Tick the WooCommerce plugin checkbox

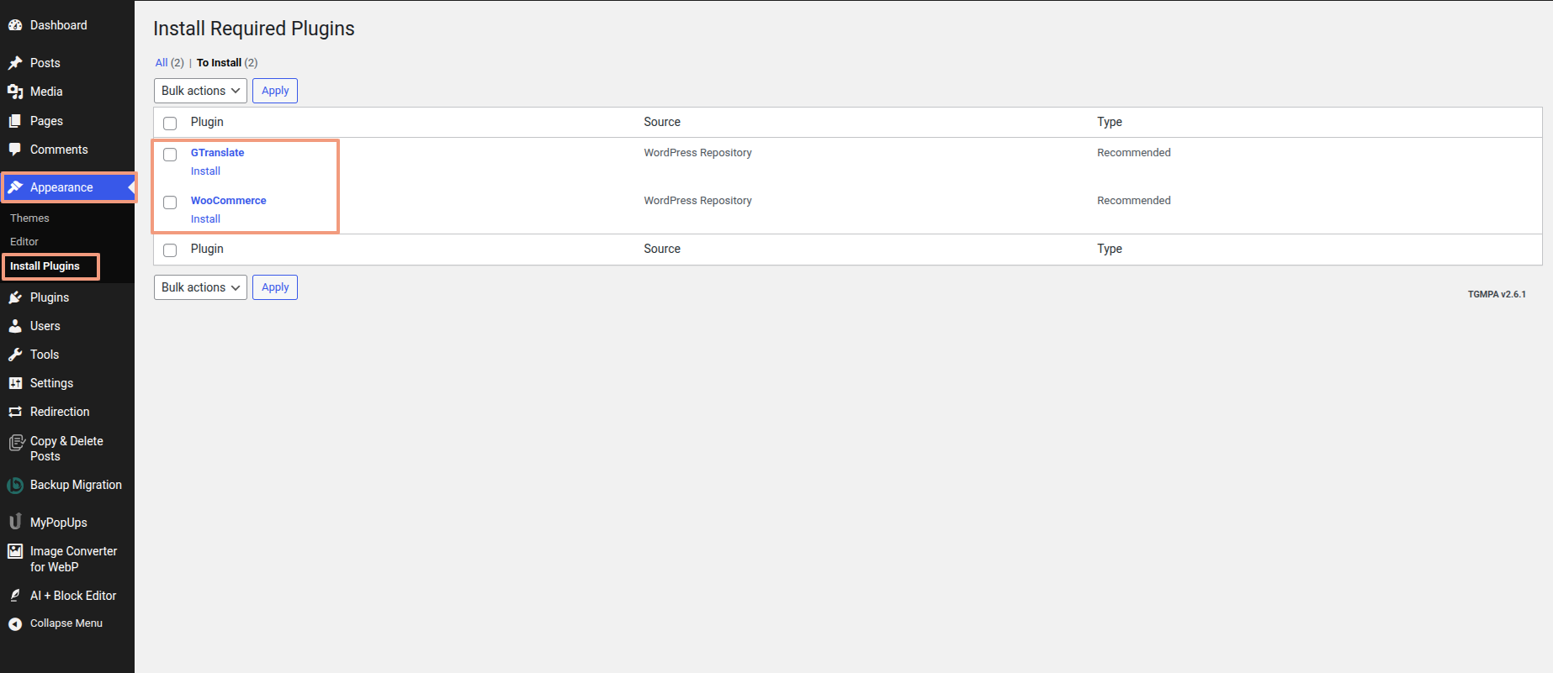pos(170,202)
